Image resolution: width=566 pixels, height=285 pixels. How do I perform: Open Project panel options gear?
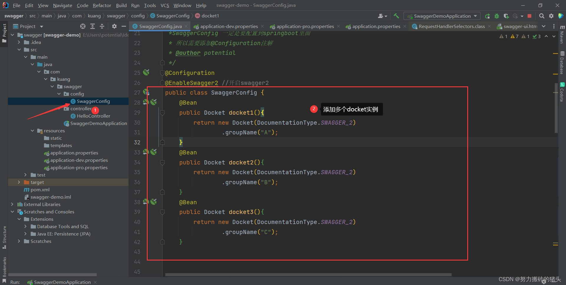click(114, 26)
